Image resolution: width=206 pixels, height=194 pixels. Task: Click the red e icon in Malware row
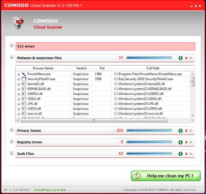pyautogui.click(x=186, y=58)
